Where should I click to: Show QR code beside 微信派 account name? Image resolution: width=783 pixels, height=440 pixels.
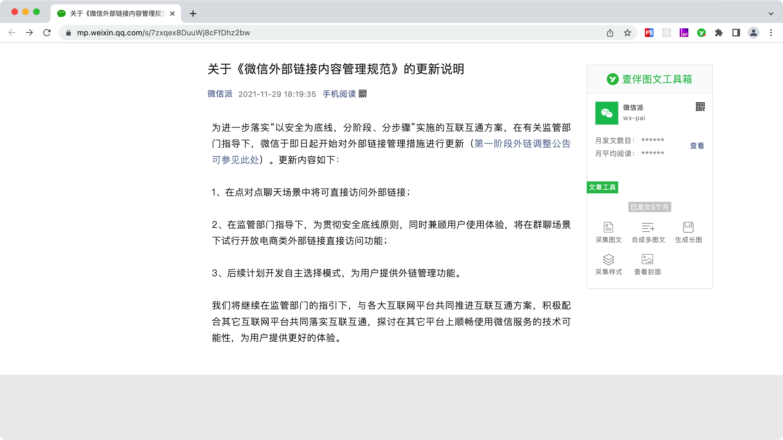(700, 107)
